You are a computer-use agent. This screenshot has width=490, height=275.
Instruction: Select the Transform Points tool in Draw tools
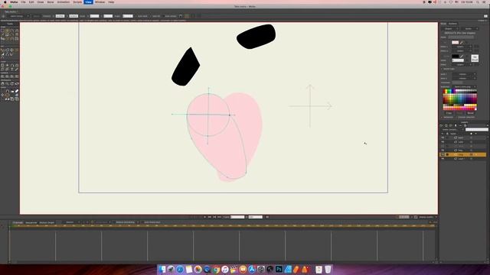[7, 31]
